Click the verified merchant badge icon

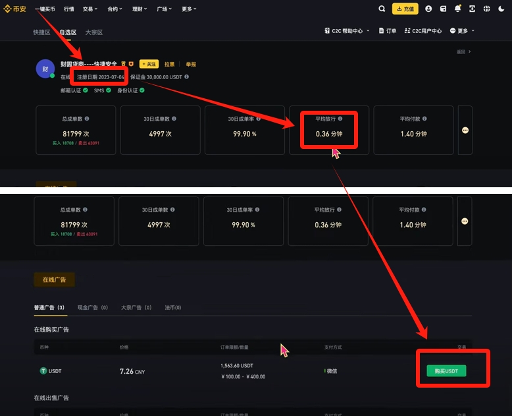124,64
